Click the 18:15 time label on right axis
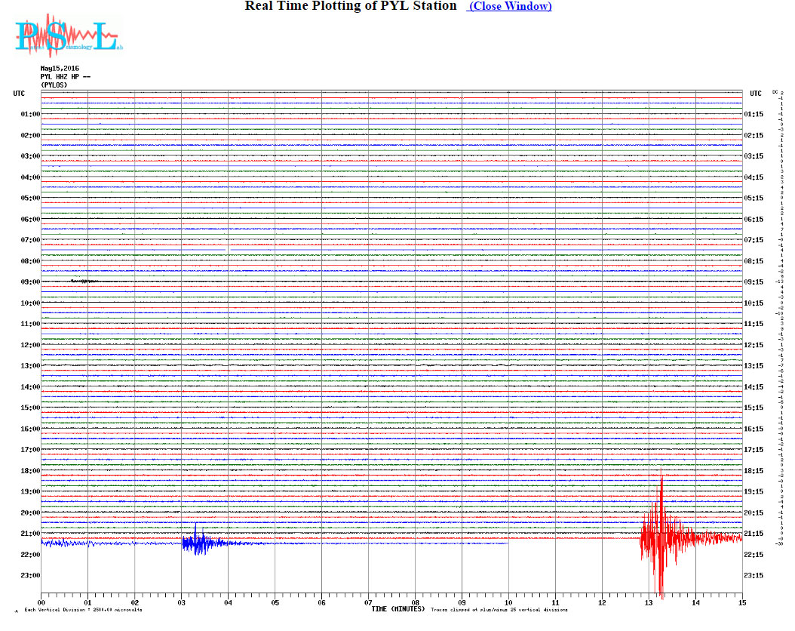This screenshot has width=795, height=631. [x=755, y=471]
